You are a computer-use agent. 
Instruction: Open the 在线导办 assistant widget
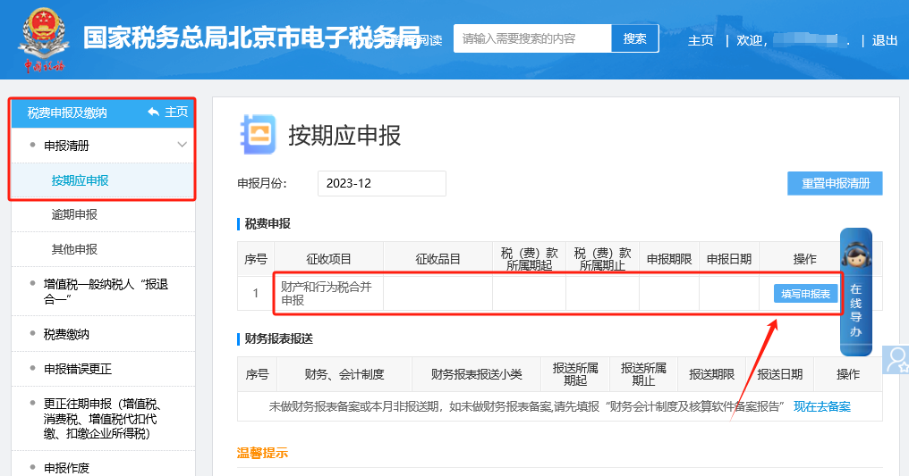click(x=855, y=291)
